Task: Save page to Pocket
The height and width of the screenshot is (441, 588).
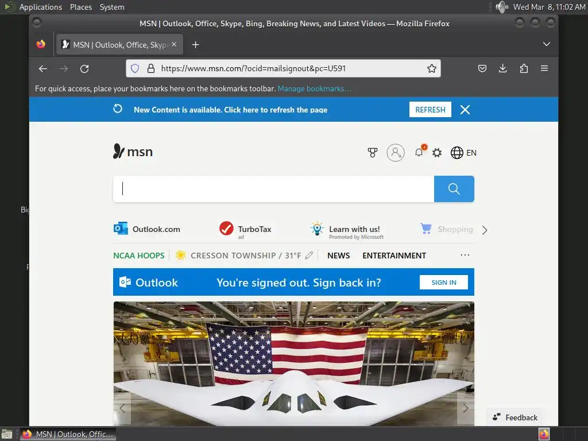Action: [x=482, y=68]
